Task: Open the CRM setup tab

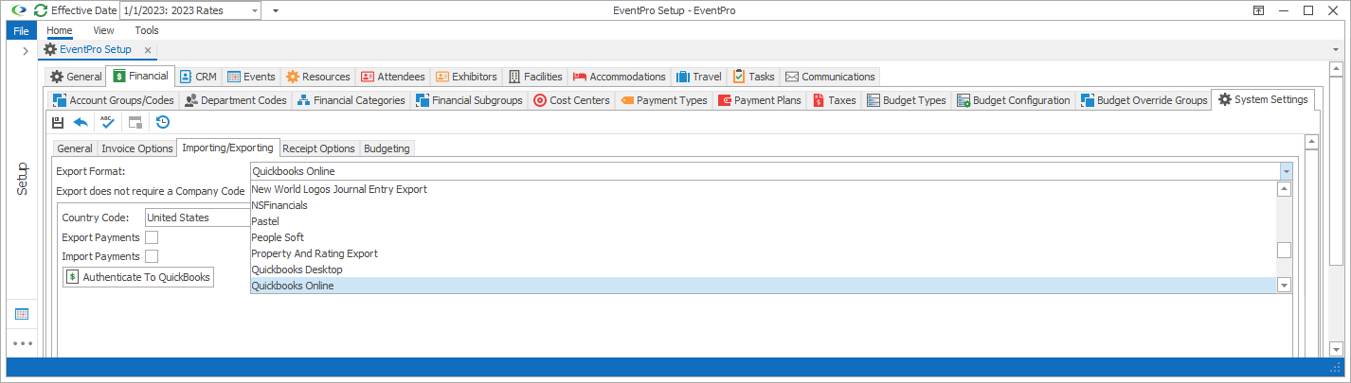Action: coord(198,77)
